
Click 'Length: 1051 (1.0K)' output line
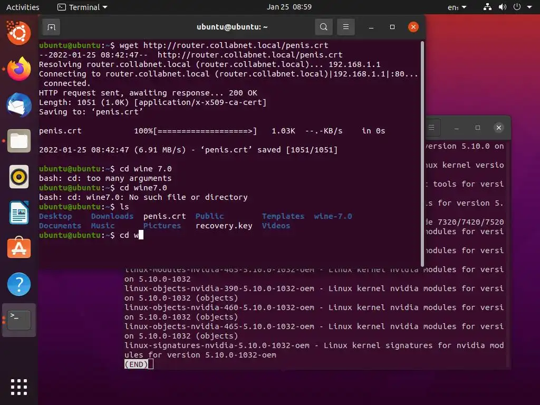[152, 102]
